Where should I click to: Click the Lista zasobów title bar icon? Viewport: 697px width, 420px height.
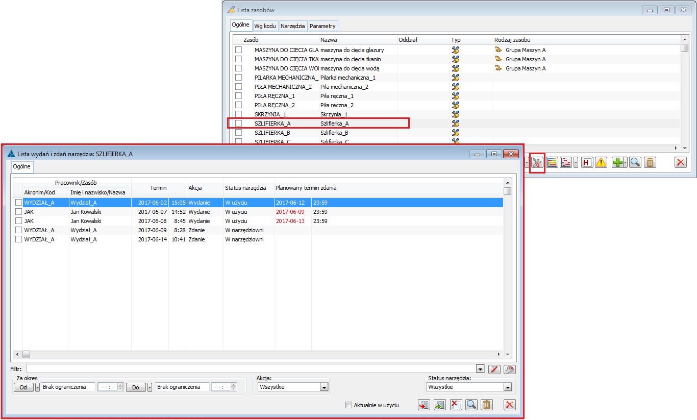point(231,10)
